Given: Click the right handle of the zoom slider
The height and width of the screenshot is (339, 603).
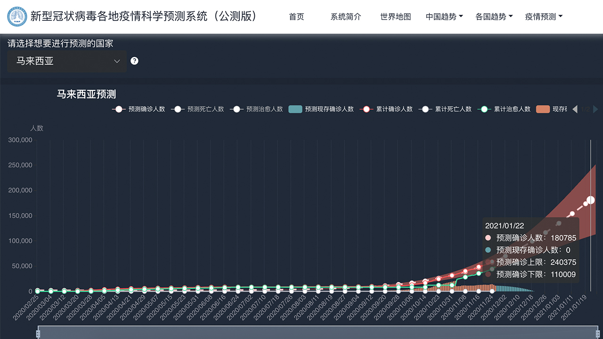Looking at the screenshot, I should [x=599, y=333].
